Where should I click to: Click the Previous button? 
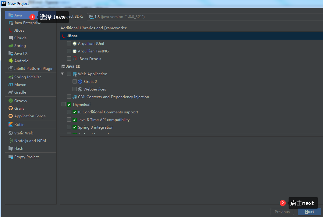pos(282,212)
